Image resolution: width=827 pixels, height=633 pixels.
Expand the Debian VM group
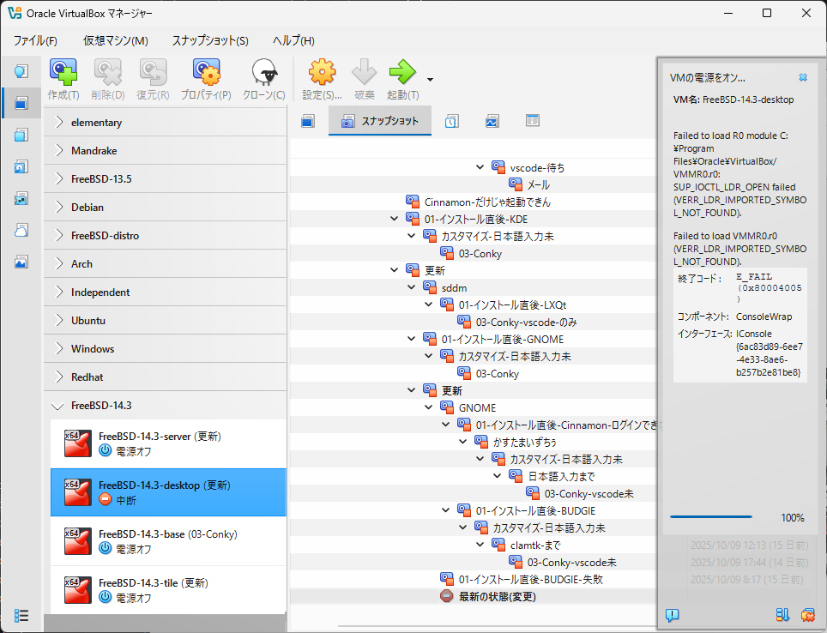coord(58,208)
